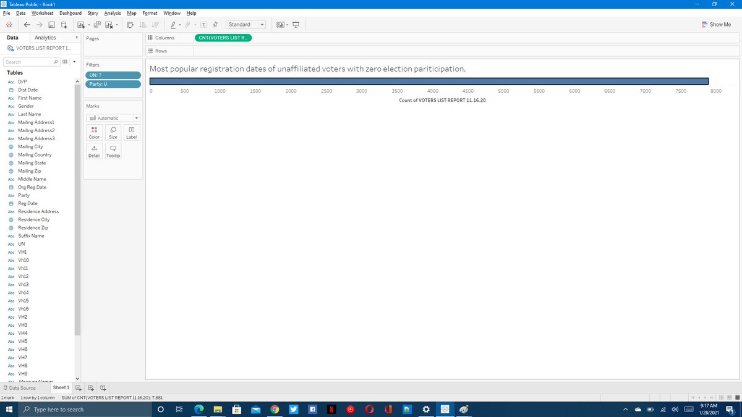Click the CNT(VOTERS LIST R.. pill in Columns

223,38
